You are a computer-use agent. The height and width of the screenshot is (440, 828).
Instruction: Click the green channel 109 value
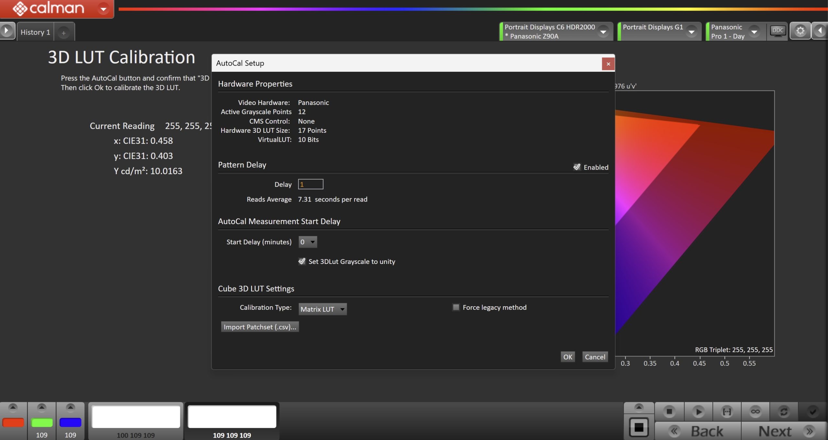tap(42, 435)
